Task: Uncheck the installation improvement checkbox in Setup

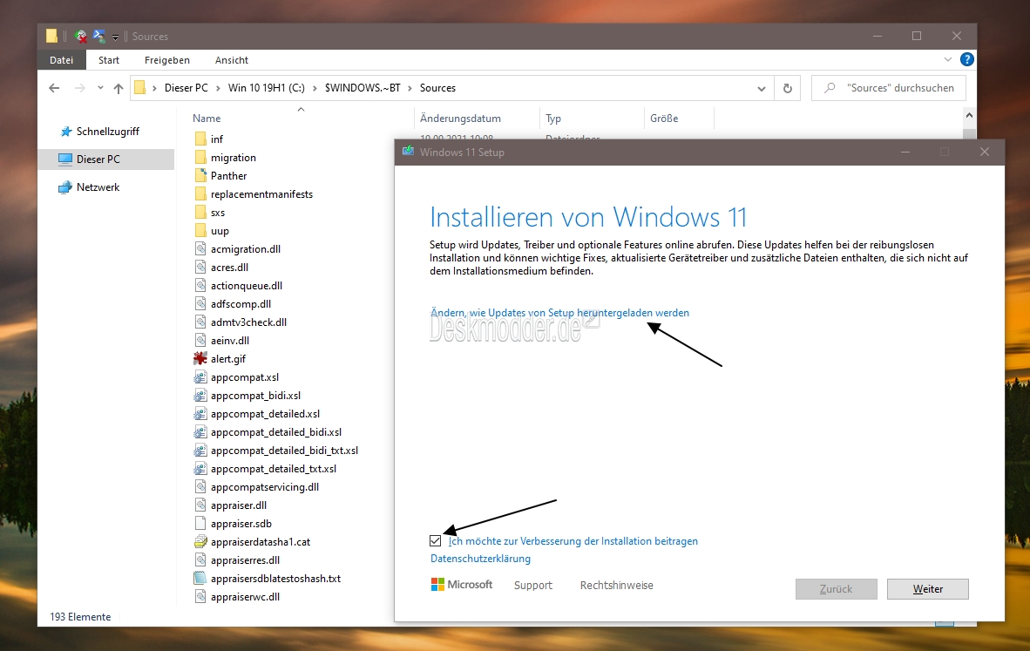Action: [x=435, y=540]
